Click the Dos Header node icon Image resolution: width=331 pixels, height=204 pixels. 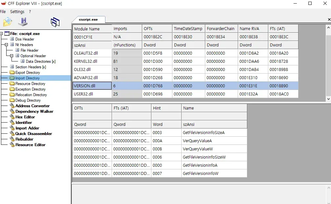(x=12, y=39)
